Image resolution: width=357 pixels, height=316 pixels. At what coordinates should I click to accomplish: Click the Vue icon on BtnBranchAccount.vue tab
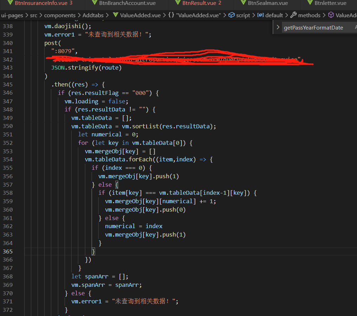coord(95,3)
